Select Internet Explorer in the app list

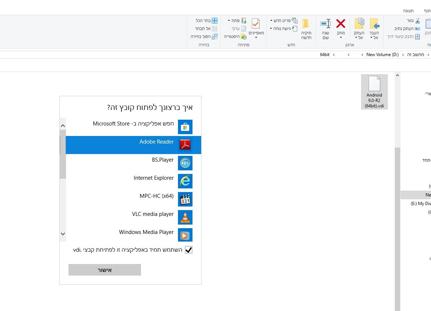pos(133,181)
